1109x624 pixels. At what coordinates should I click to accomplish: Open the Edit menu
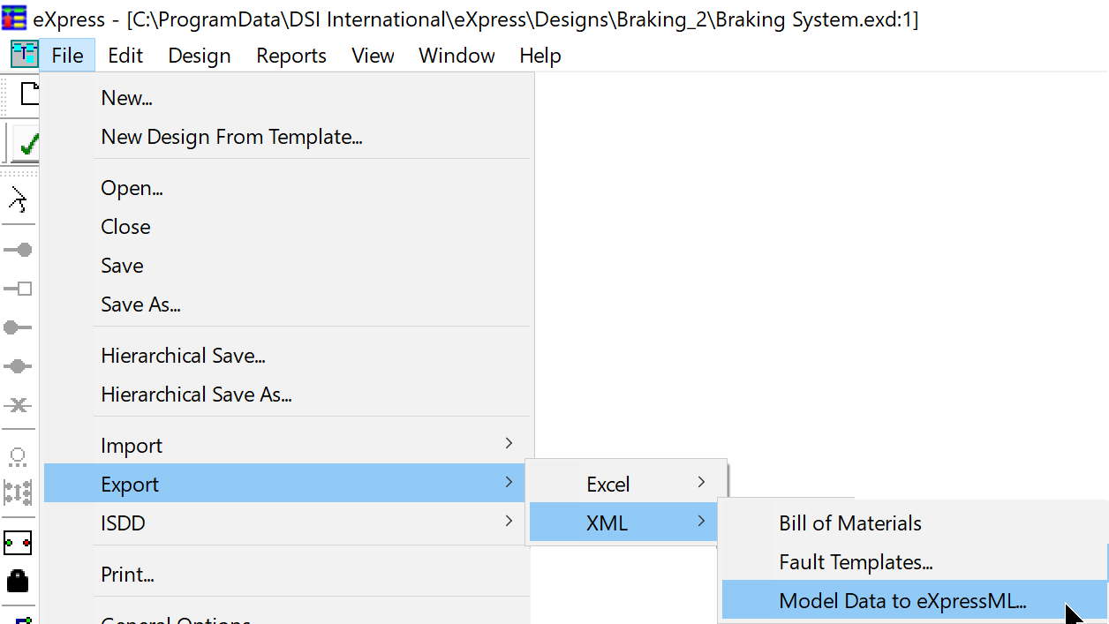125,56
